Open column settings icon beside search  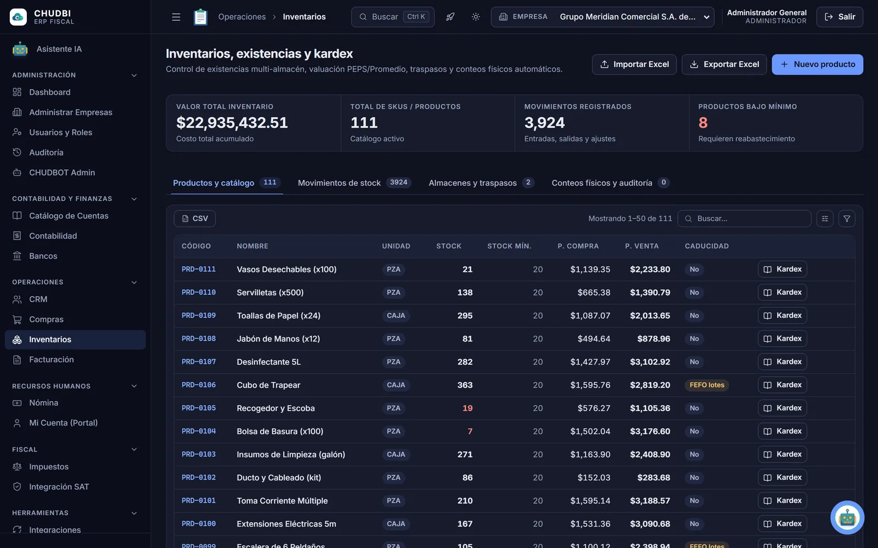(x=825, y=219)
